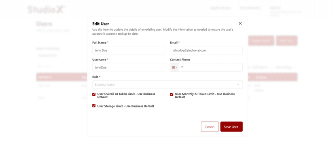This screenshot has width=335, height=153.
Task: Click the Full Name input field
Action: coord(128,50)
